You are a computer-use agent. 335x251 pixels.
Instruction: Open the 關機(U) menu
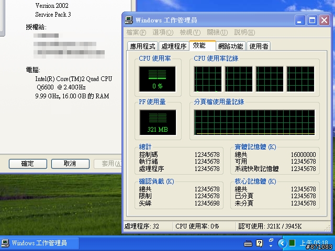point(217,32)
